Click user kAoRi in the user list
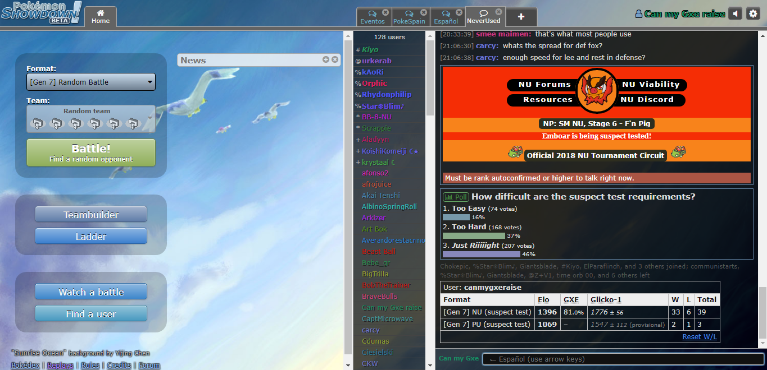767x370 pixels. (x=373, y=72)
